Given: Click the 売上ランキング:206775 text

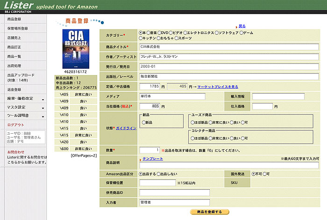Looking at the screenshot, I should [76, 88].
